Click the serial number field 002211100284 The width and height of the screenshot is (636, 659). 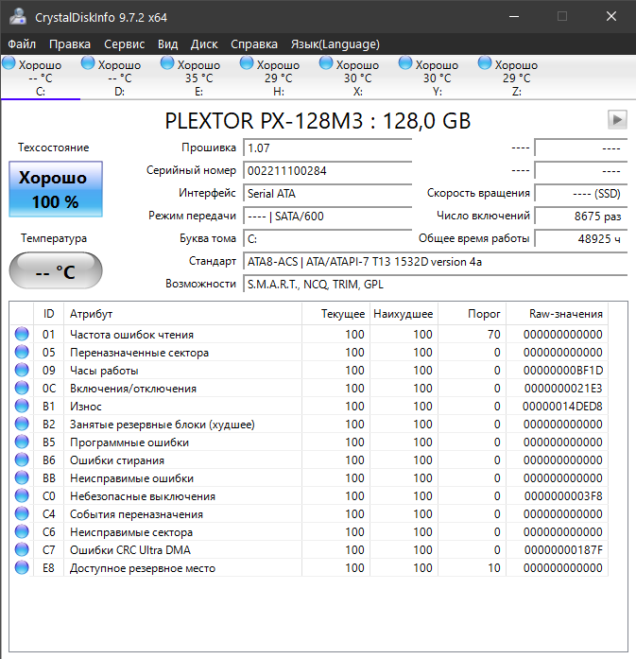(x=328, y=171)
